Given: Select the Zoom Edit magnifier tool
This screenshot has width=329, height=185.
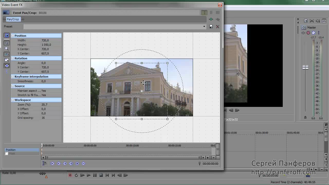Looking at the screenshot, I should (7, 49).
